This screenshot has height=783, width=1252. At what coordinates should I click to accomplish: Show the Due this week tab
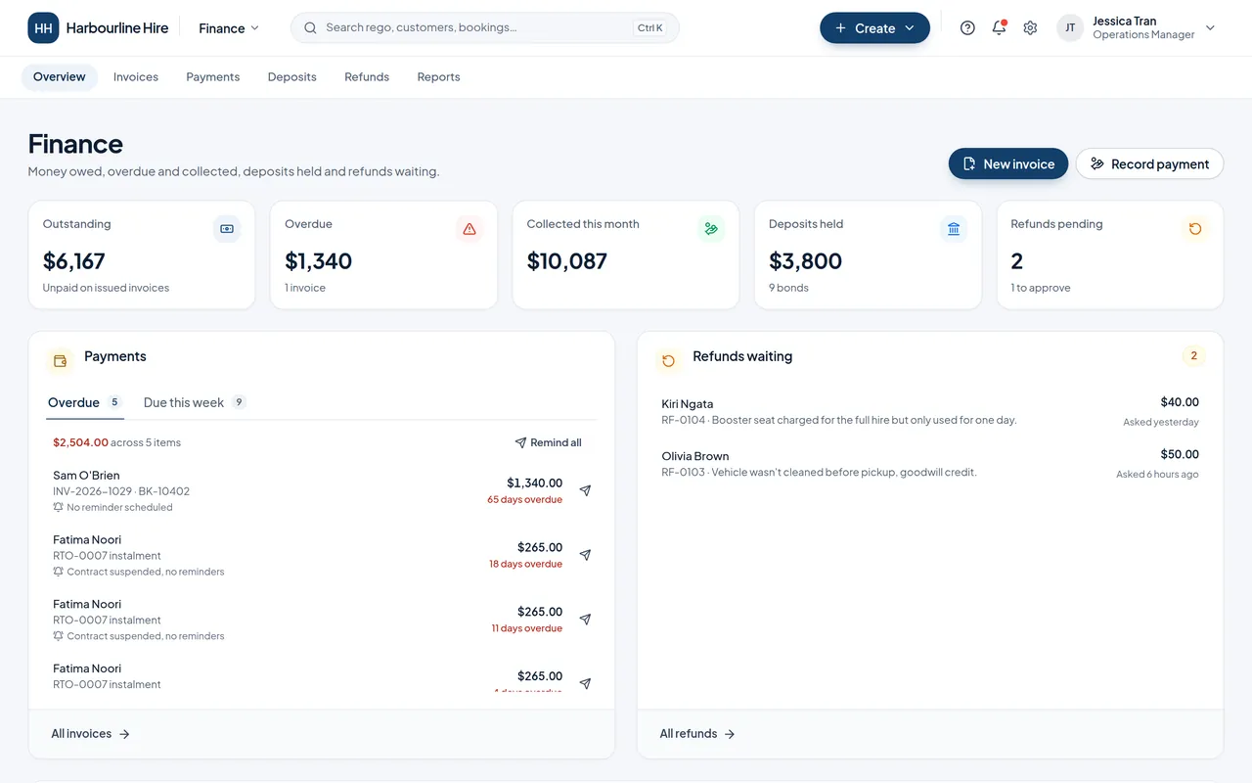(x=195, y=403)
